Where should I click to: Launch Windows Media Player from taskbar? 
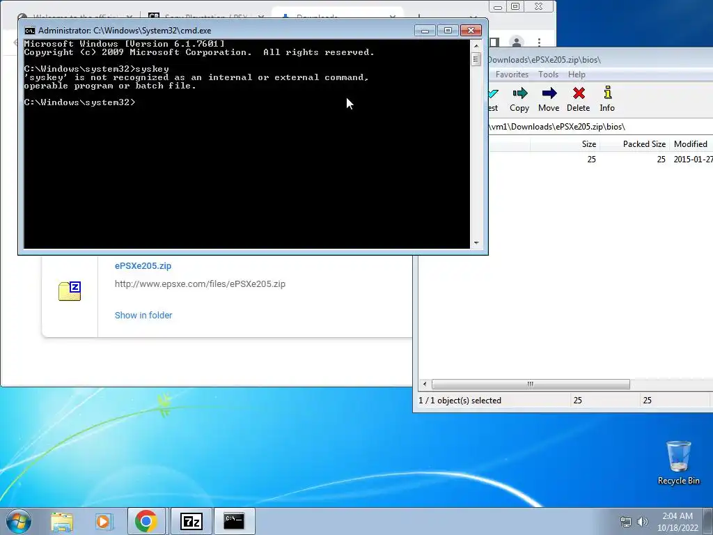click(104, 521)
